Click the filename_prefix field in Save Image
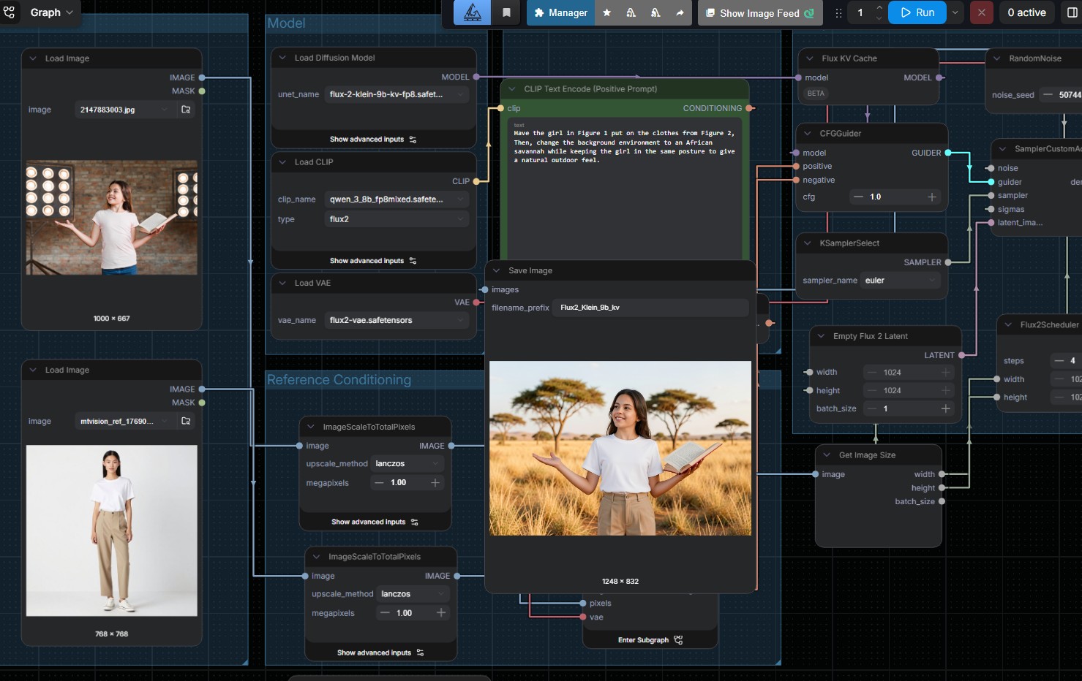This screenshot has width=1082, height=681. [650, 308]
